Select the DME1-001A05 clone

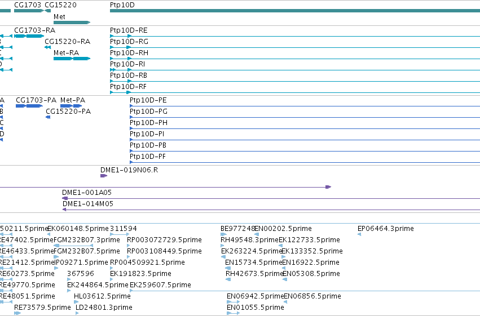271,198
